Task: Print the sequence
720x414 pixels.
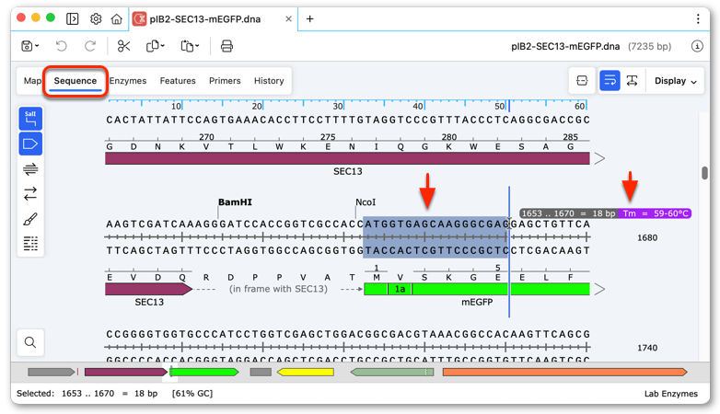Action: coord(226,46)
